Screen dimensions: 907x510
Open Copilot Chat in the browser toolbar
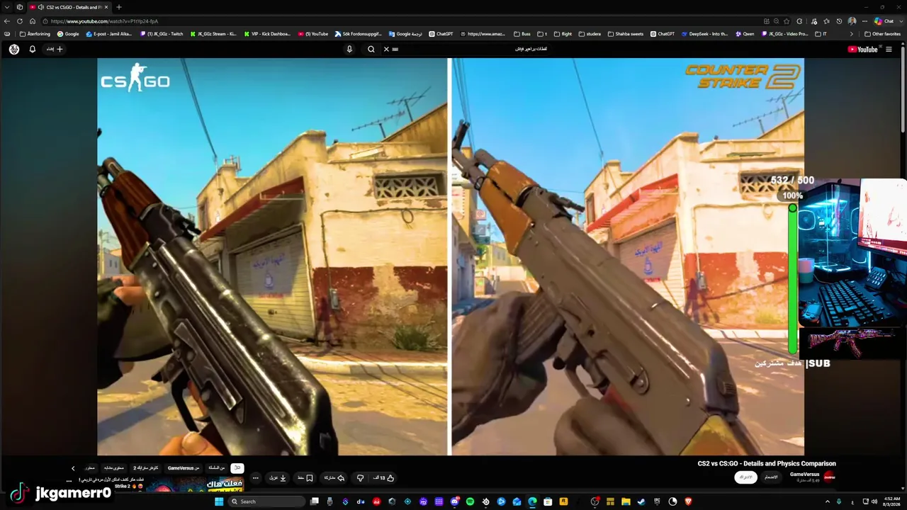coord(884,21)
